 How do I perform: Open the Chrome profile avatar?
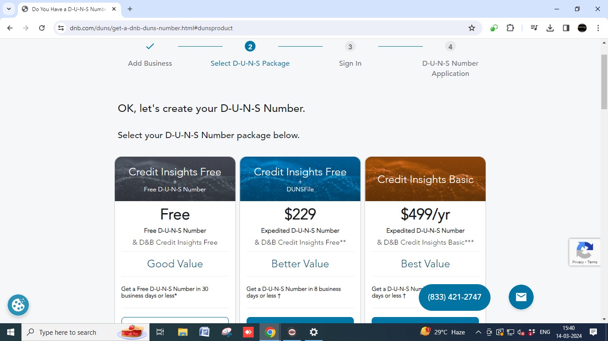pyautogui.click(x=582, y=28)
